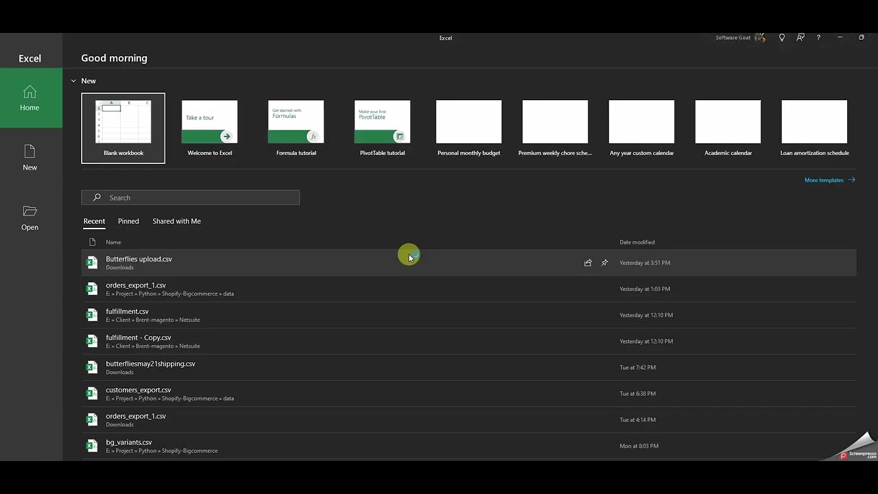
Task: Open Help question mark icon
Action: pos(818,38)
